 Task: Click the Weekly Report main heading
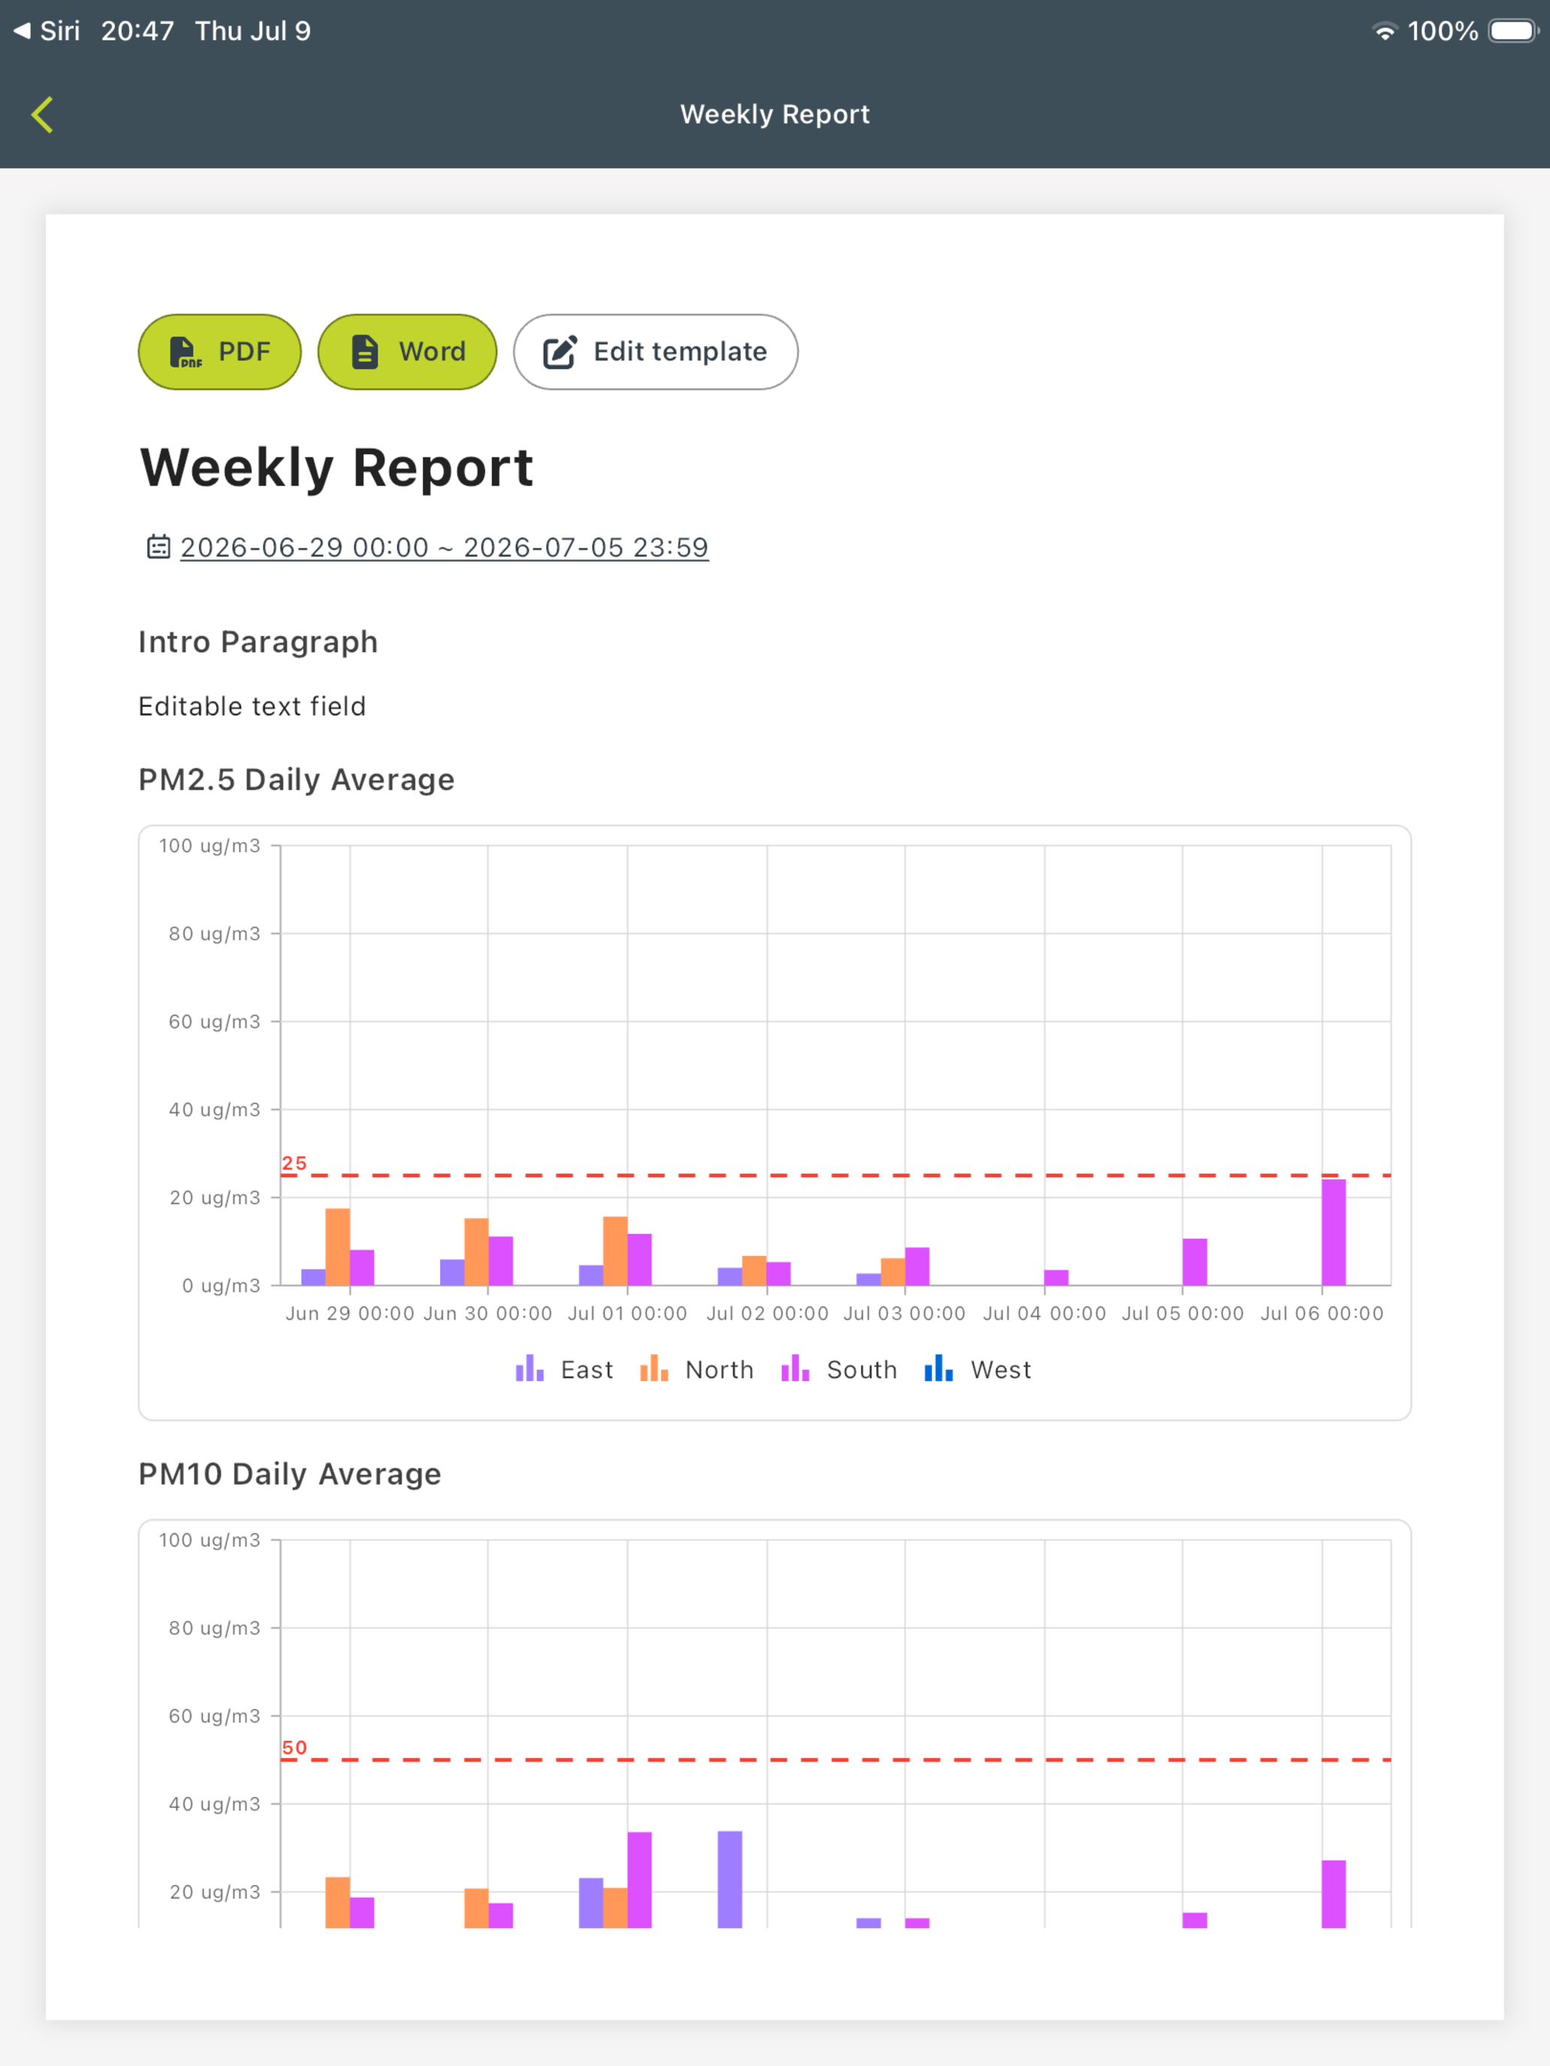click(336, 468)
